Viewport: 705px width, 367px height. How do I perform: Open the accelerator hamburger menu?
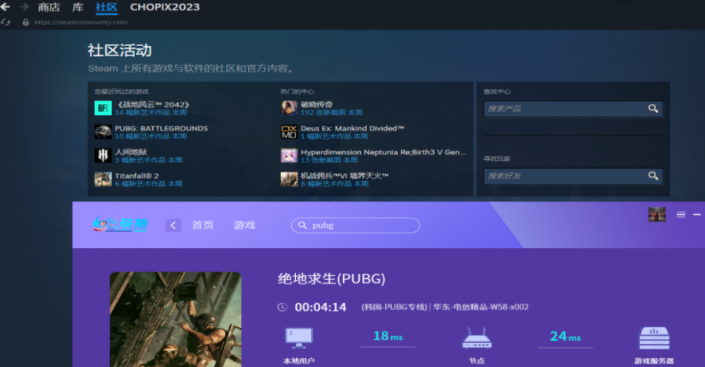pos(681,215)
